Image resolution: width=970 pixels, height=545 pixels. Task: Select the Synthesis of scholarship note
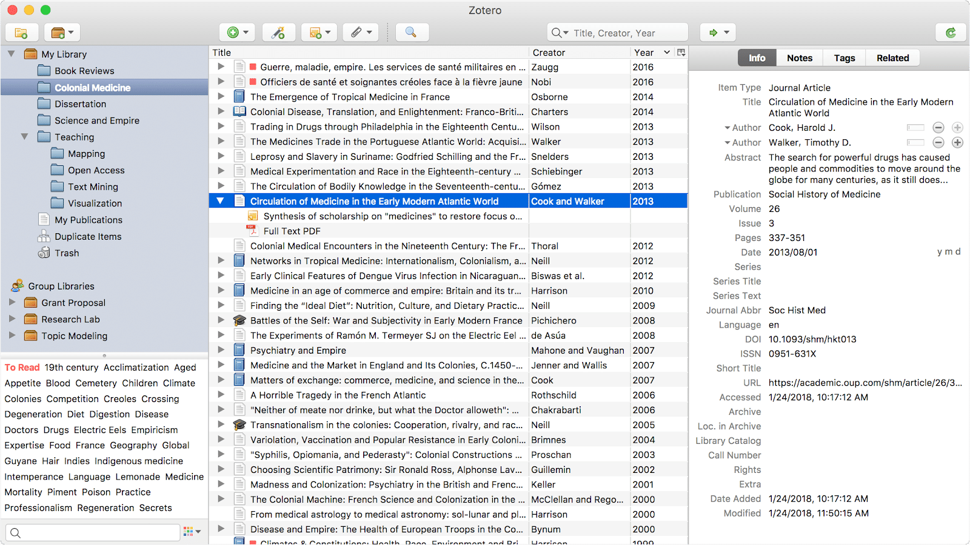point(392,216)
